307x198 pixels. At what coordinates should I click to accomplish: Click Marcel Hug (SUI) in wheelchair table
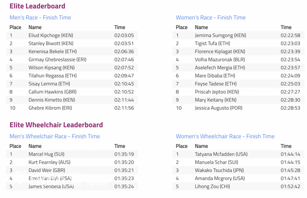(47, 154)
